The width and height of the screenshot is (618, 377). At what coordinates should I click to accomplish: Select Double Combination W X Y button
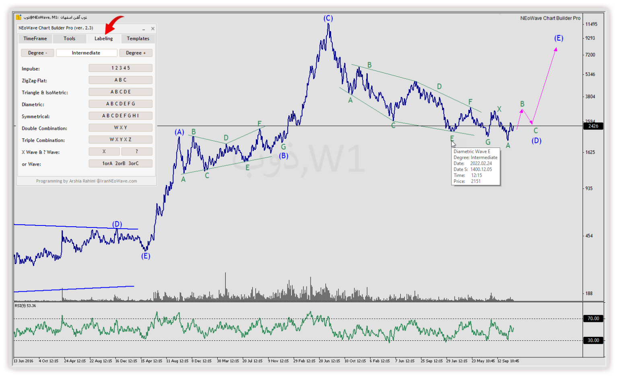(x=120, y=128)
